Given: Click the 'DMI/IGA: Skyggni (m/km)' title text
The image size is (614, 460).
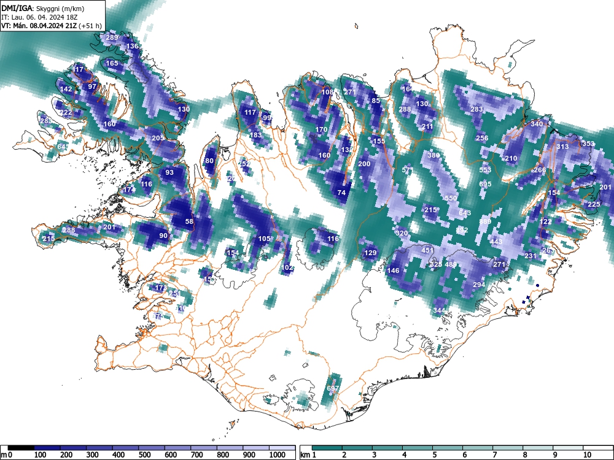Looking at the screenshot, I should pyautogui.click(x=43, y=8).
